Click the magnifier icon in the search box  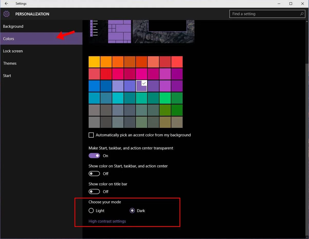302,14
